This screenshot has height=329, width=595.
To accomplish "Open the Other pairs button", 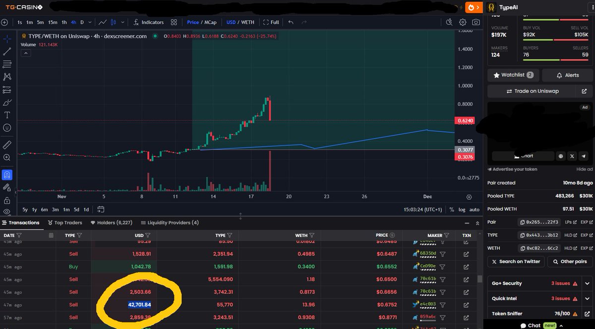I will point(570,262).
